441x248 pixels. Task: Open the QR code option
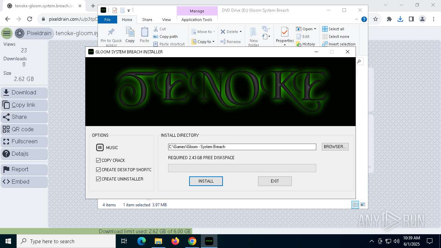24,130
